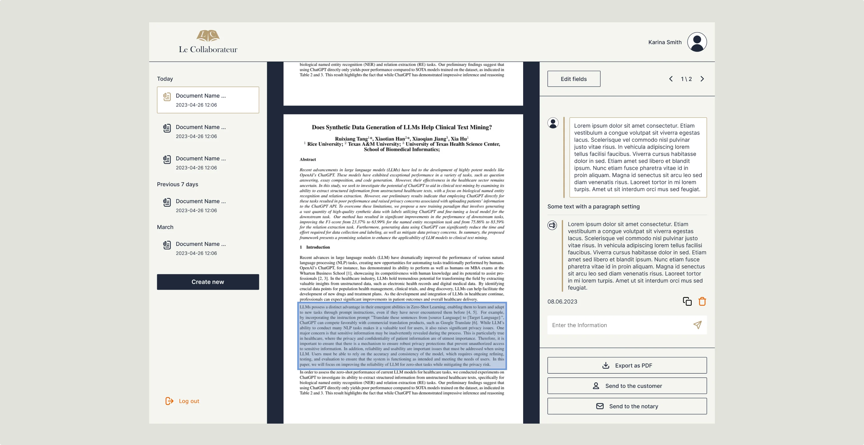Viewport: 864px width, 445px height.
Task: Open the document under March
Action: click(x=201, y=248)
